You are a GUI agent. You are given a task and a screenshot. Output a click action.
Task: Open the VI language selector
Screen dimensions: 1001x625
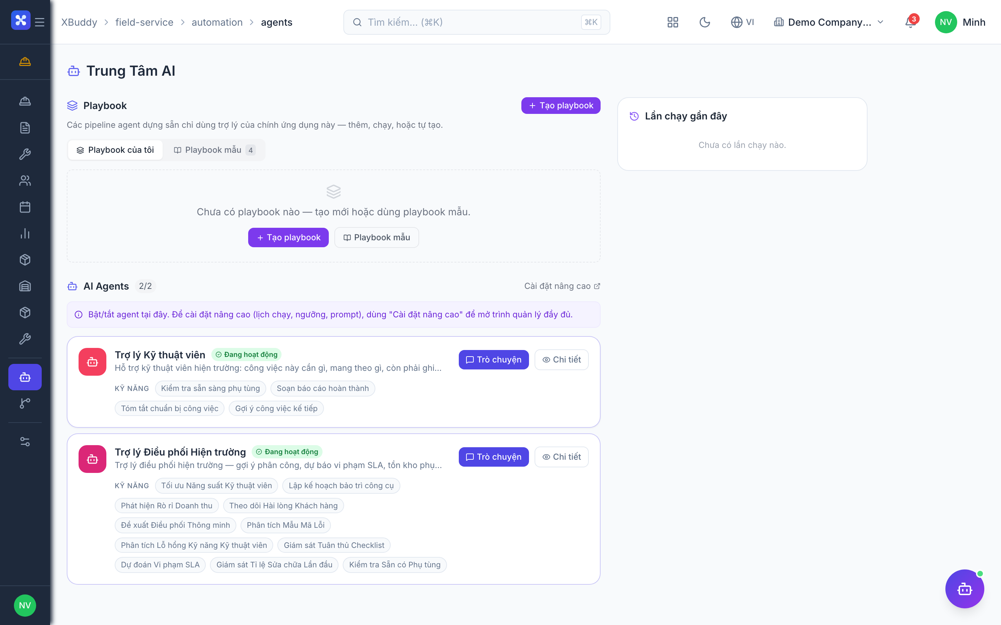coord(742,22)
